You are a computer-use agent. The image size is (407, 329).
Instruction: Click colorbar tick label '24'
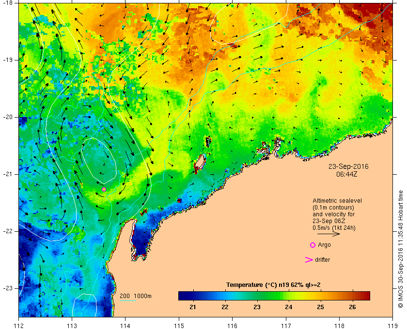[x=289, y=307]
